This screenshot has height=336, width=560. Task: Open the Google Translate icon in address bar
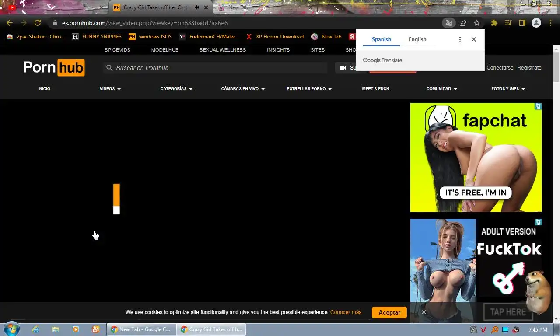click(448, 23)
